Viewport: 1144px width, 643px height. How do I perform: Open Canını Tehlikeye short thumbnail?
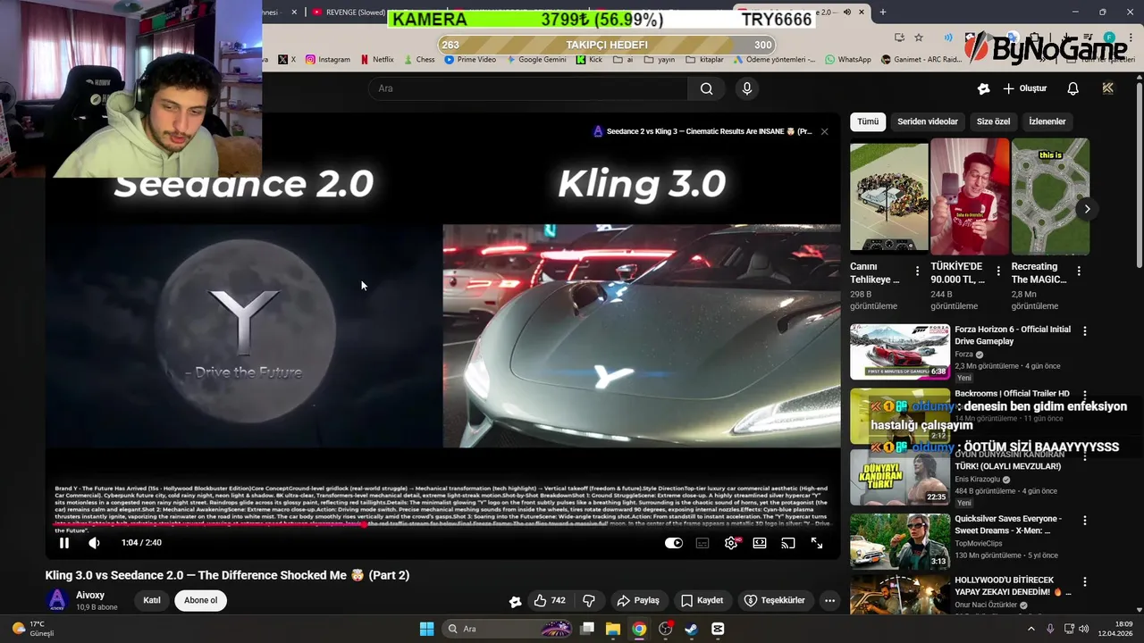(889, 196)
